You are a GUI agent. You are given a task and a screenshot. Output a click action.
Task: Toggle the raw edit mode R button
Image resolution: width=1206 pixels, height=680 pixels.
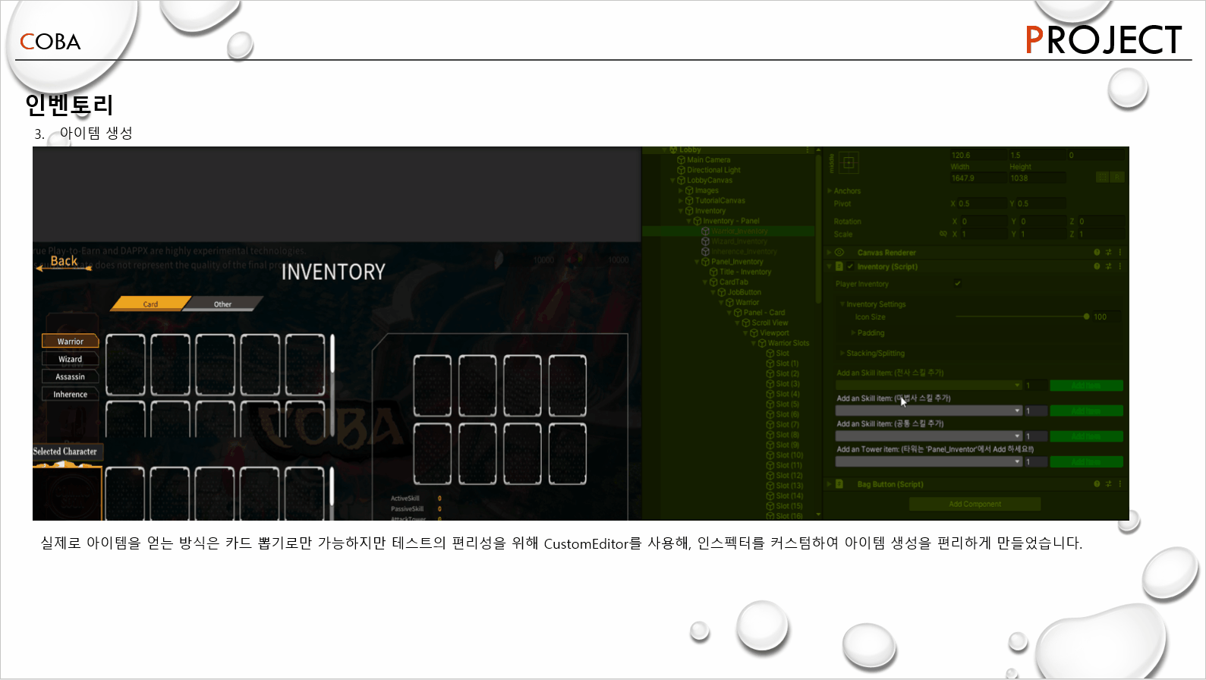pos(1117,177)
